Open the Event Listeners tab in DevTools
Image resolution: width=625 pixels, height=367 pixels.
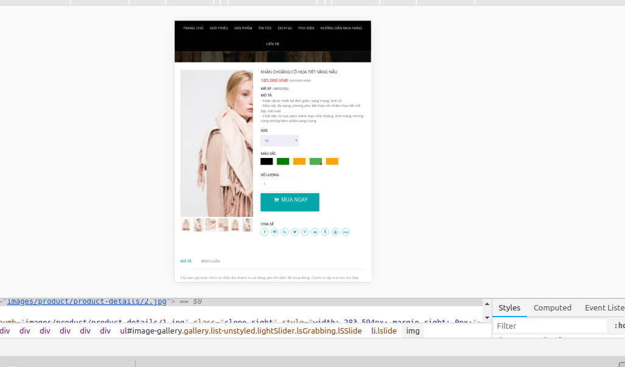click(605, 307)
